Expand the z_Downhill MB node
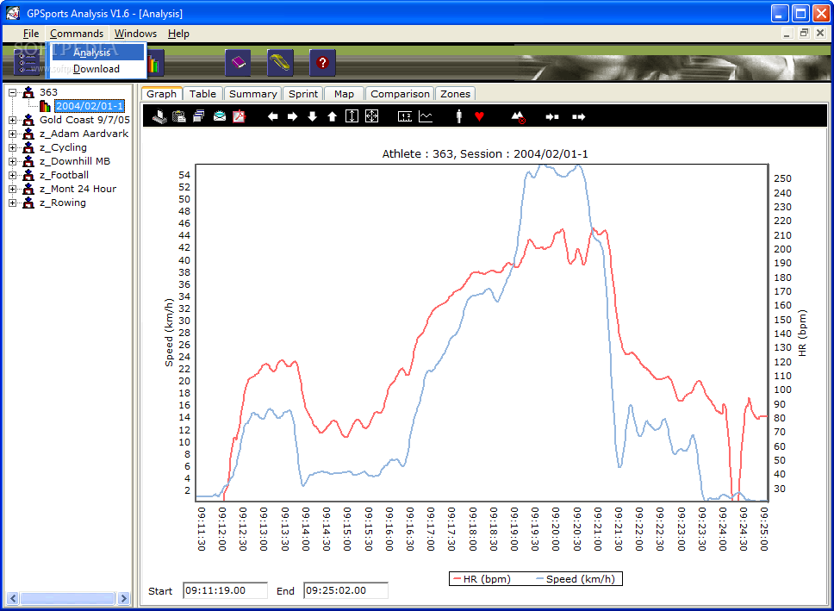 (x=13, y=161)
